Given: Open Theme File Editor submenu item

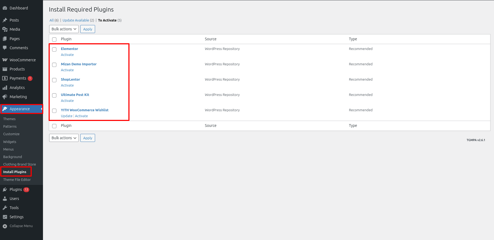Looking at the screenshot, I should 17,180.
